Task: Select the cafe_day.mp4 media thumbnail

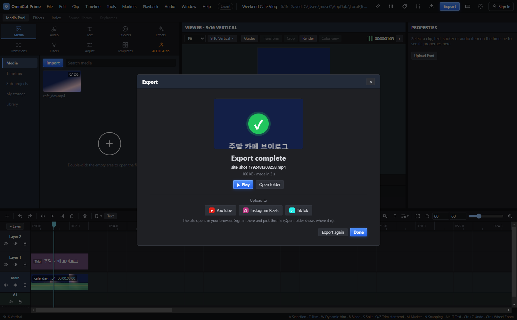Action: [x=62, y=81]
